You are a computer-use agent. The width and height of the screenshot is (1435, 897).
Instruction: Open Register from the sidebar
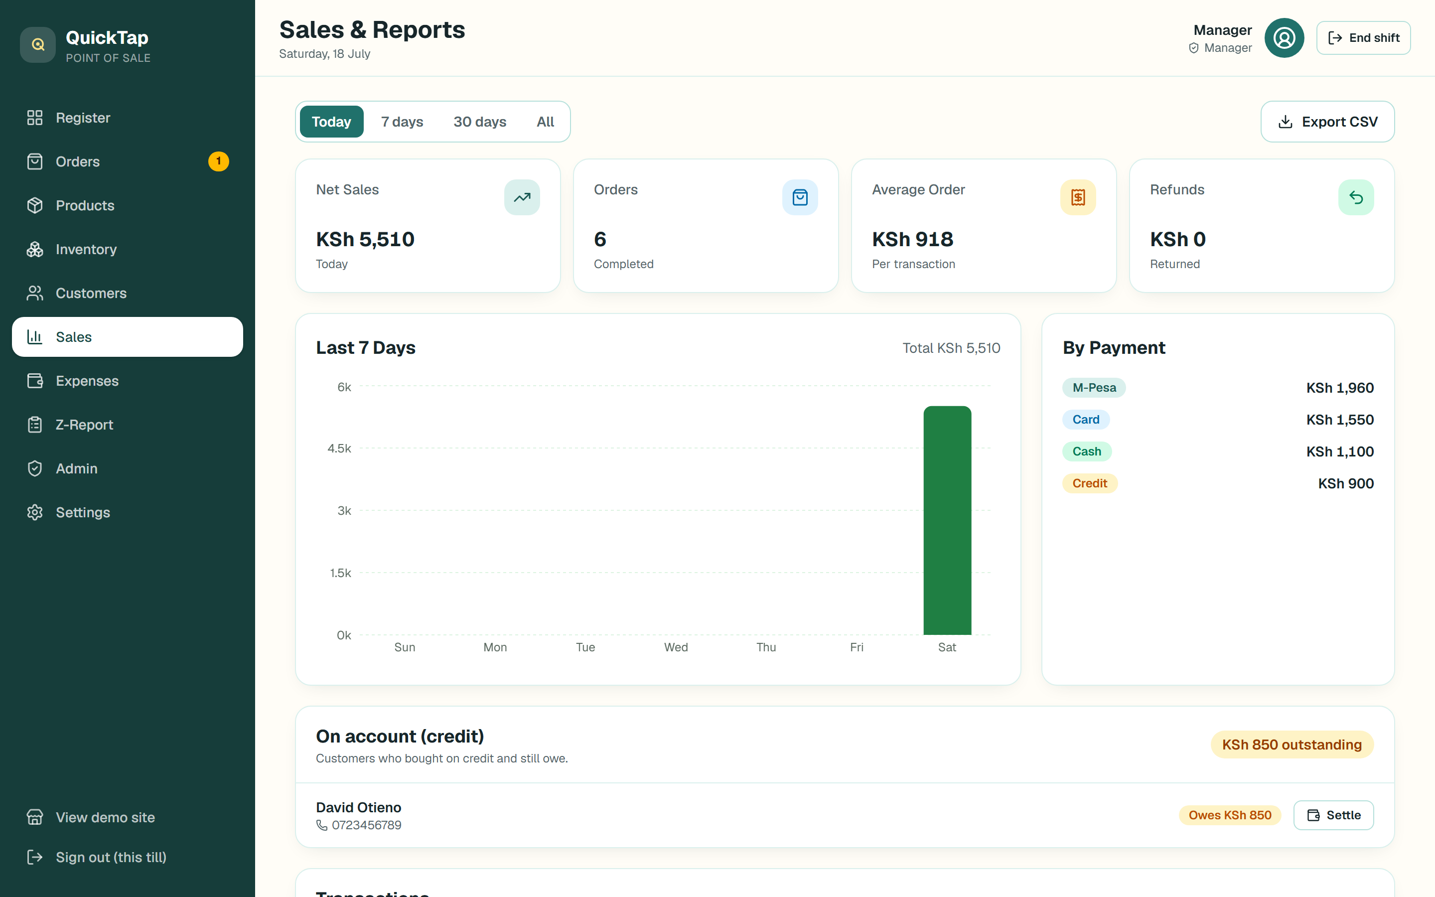coord(128,118)
